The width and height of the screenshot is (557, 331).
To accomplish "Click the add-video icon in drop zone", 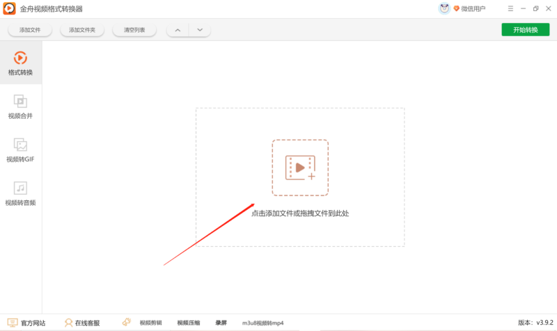I will (300, 168).
